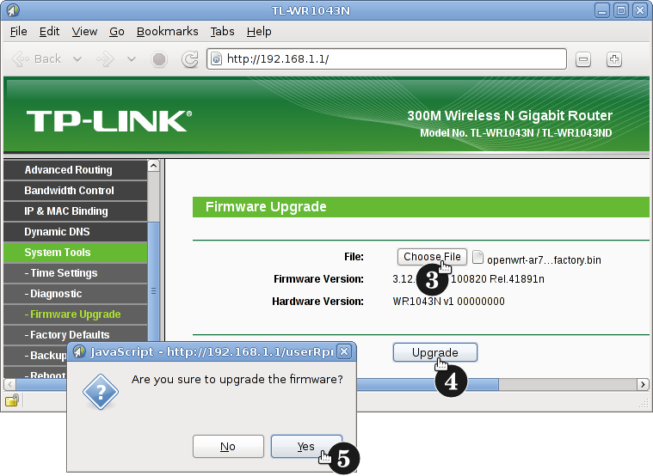Open the File menu

[x=18, y=32]
